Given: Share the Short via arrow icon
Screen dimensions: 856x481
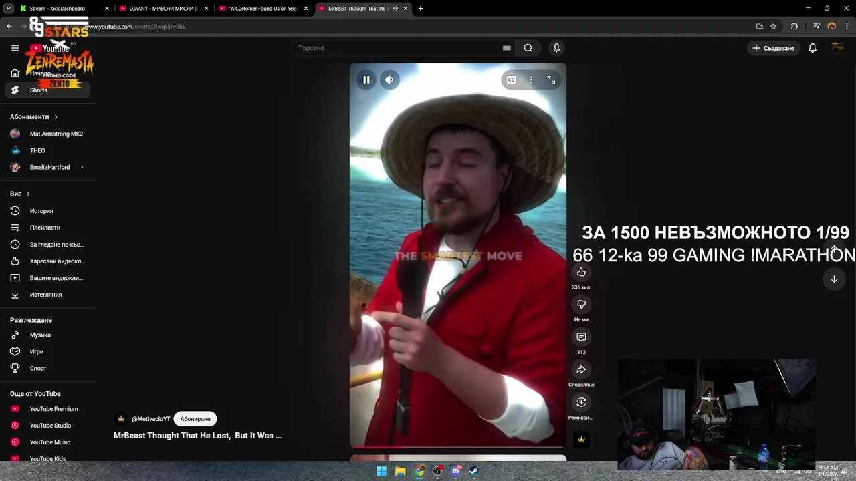Looking at the screenshot, I should pyautogui.click(x=581, y=369).
